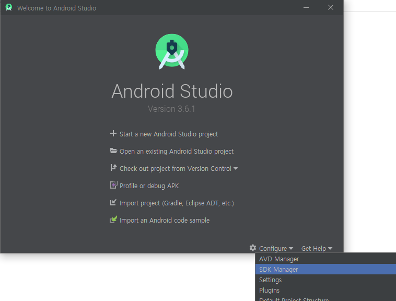This screenshot has width=396, height=301.
Task: Open Settings from Configure menu
Action: 325,280
